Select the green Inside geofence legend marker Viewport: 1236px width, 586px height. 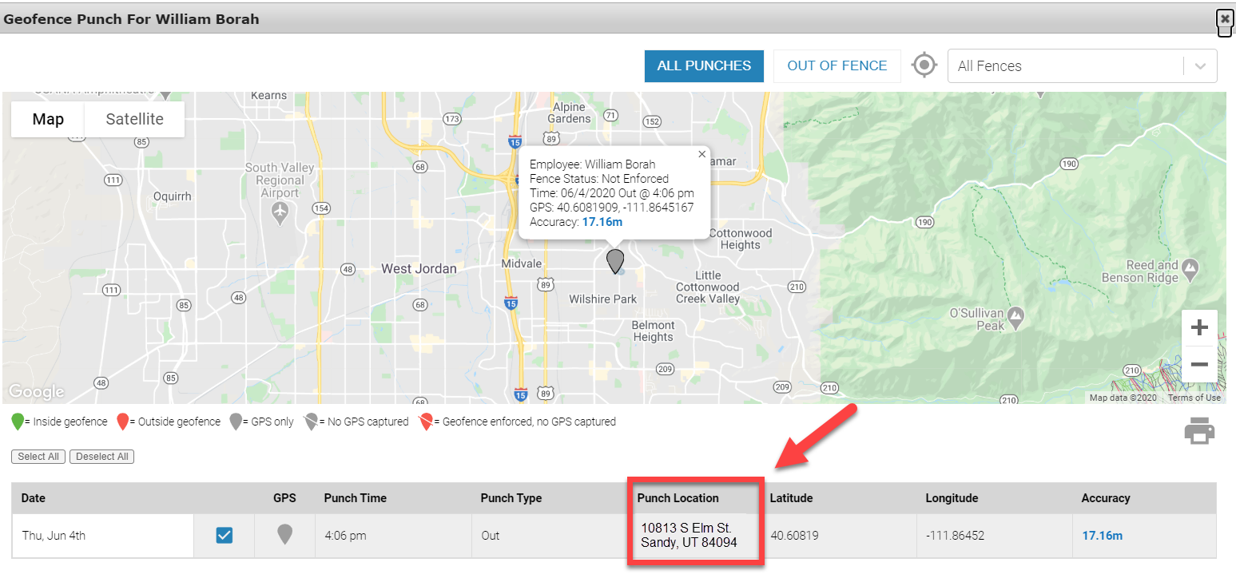tap(18, 421)
